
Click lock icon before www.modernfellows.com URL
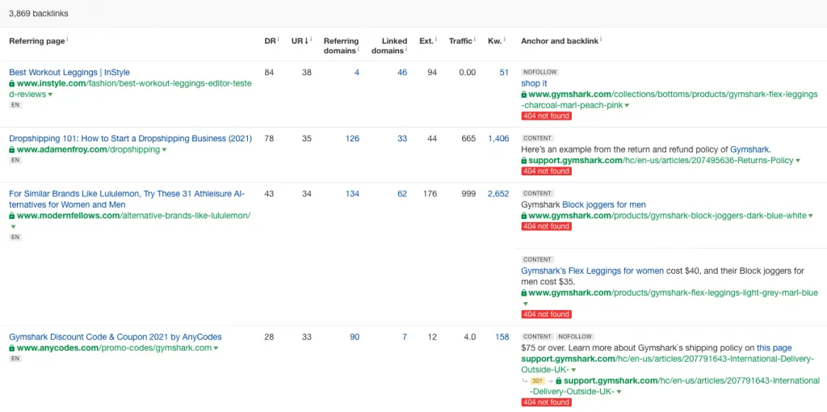point(12,216)
